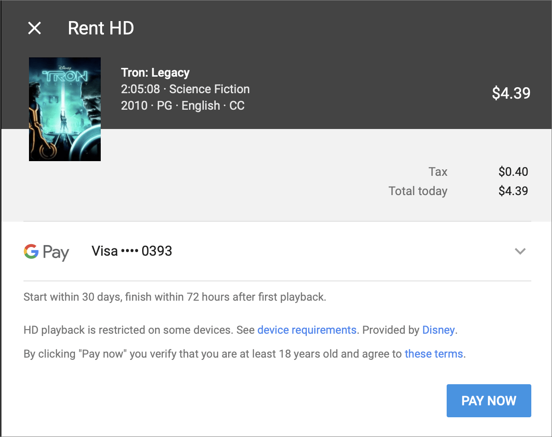Select the $4.39 rental price
Image resolution: width=552 pixels, height=437 pixels.
coord(511,93)
